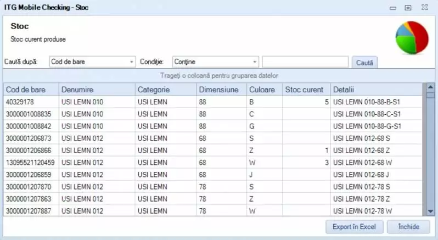Click scrollbar down arrow in table

430,211
